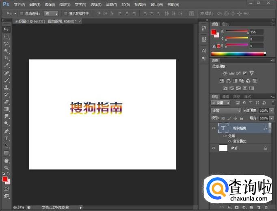This screenshot has width=277, height=211.
Task: Select the Polygonal Lasso tool
Action: click(6, 44)
